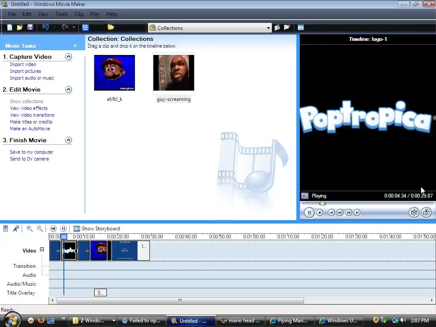Select the guy-screaming clip thumbnail
This screenshot has height=327, width=436.
click(174, 73)
